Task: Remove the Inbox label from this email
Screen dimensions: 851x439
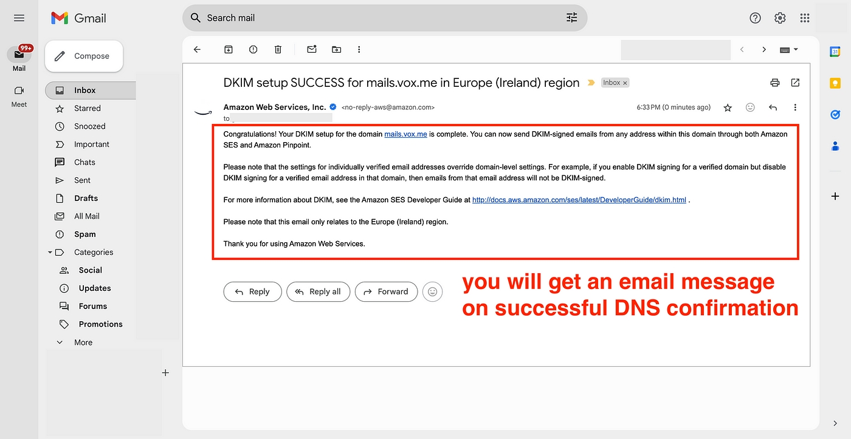Action: coord(625,83)
